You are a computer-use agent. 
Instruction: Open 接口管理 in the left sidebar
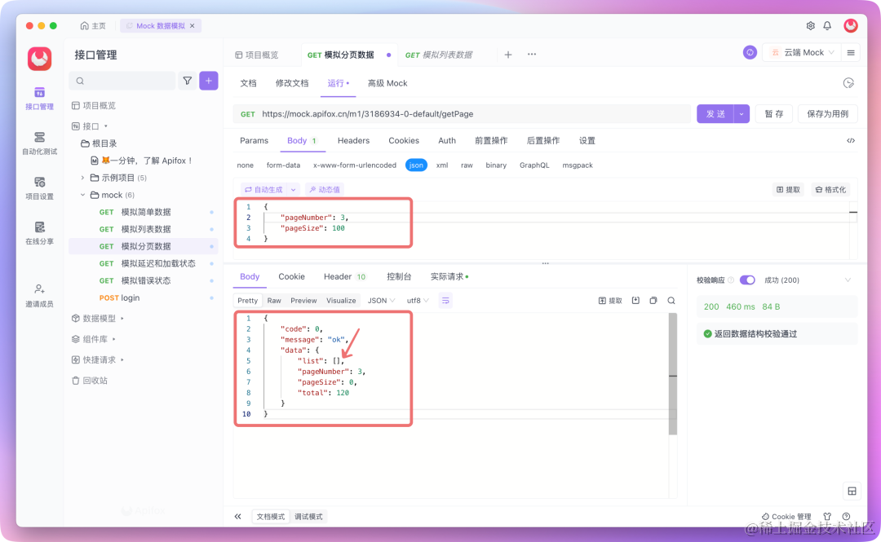(x=39, y=99)
